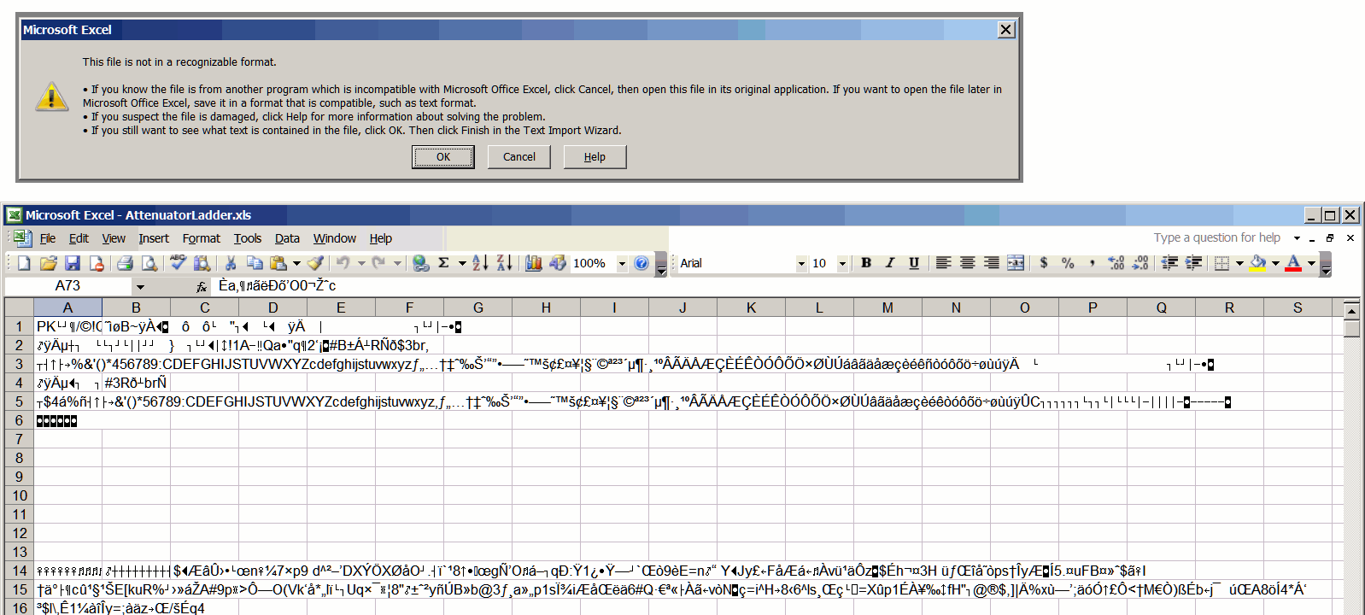Open a file using the folder icon

(48, 263)
